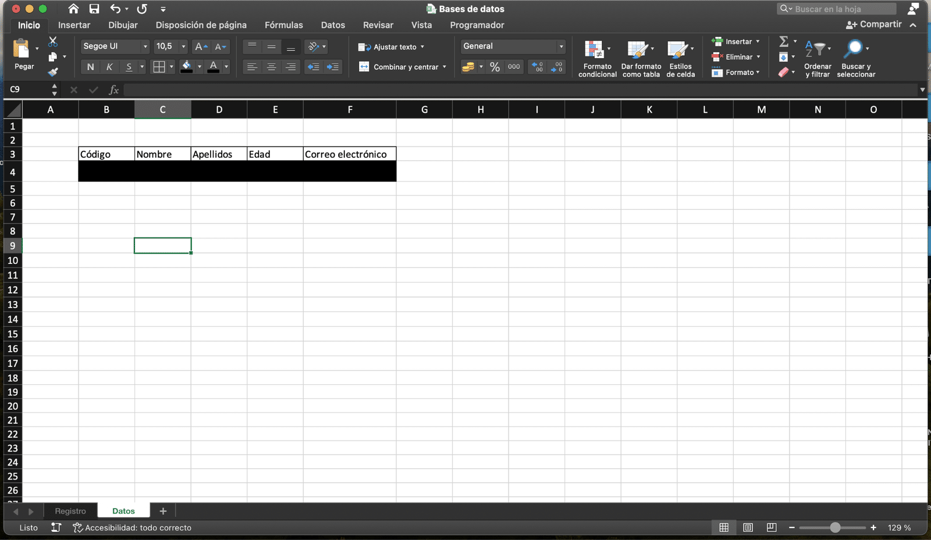Open Estilos de celda
The height and width of the screenshot is (540, 931).
[680, 58]
